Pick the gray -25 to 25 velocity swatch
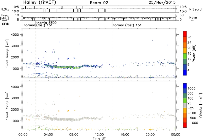The image size is (203, 140). (185, 106)
